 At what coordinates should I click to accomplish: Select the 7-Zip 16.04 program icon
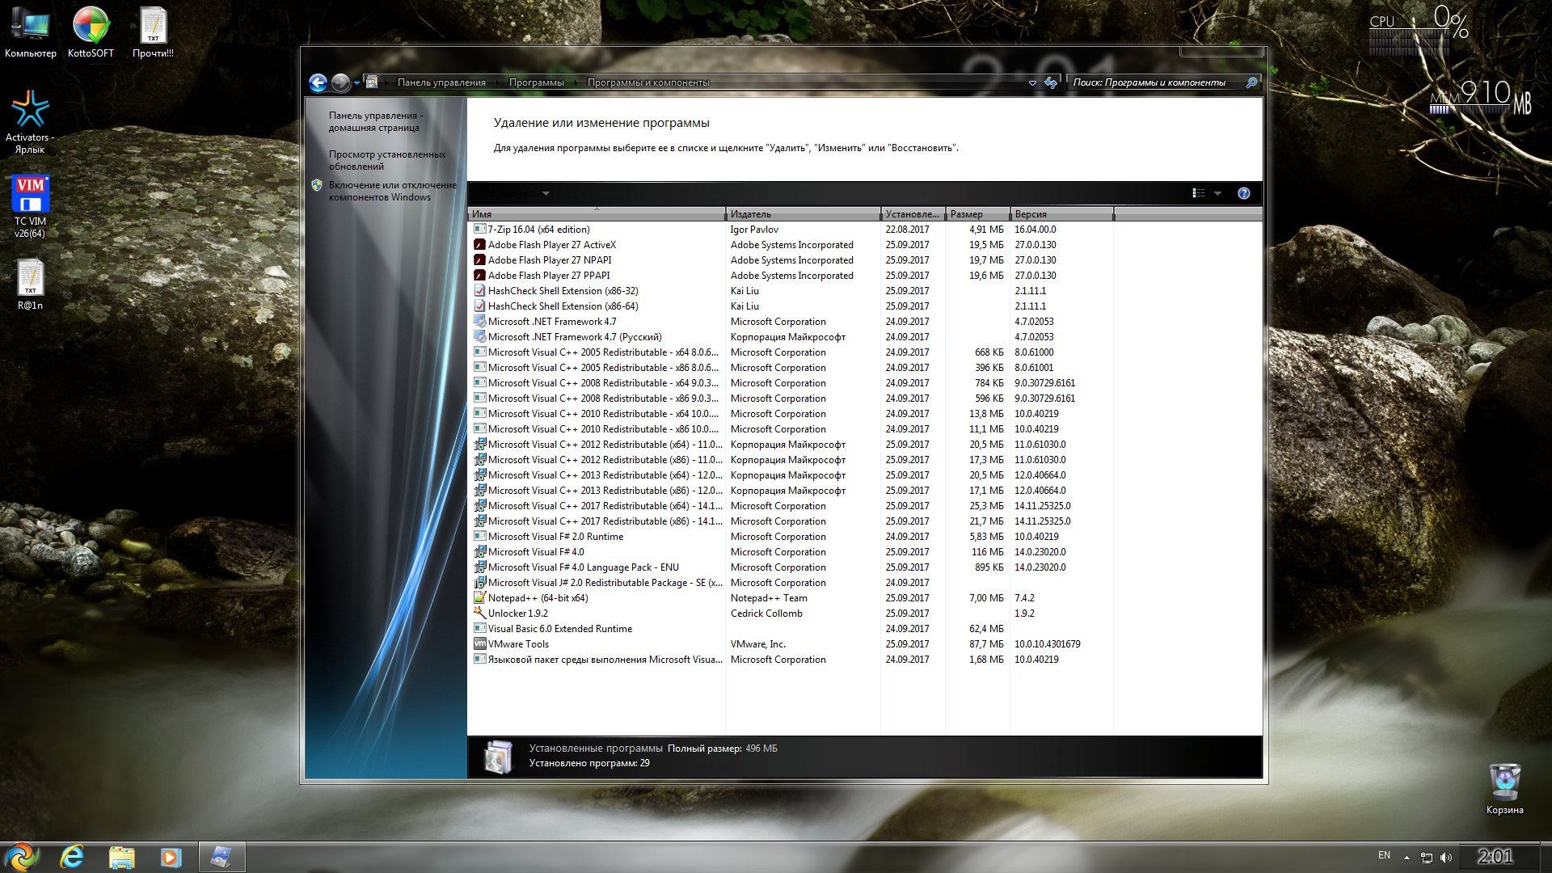[479, 230]
